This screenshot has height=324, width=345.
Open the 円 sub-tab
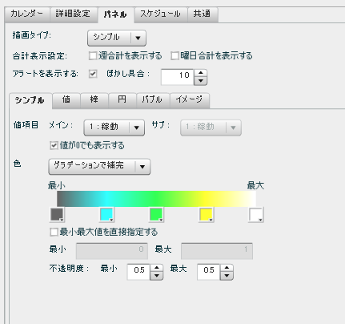point(122,100)
